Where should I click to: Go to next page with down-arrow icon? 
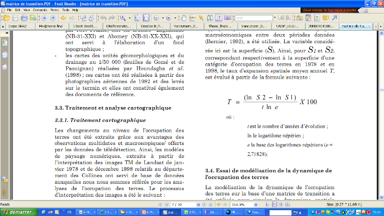[53, 18]
